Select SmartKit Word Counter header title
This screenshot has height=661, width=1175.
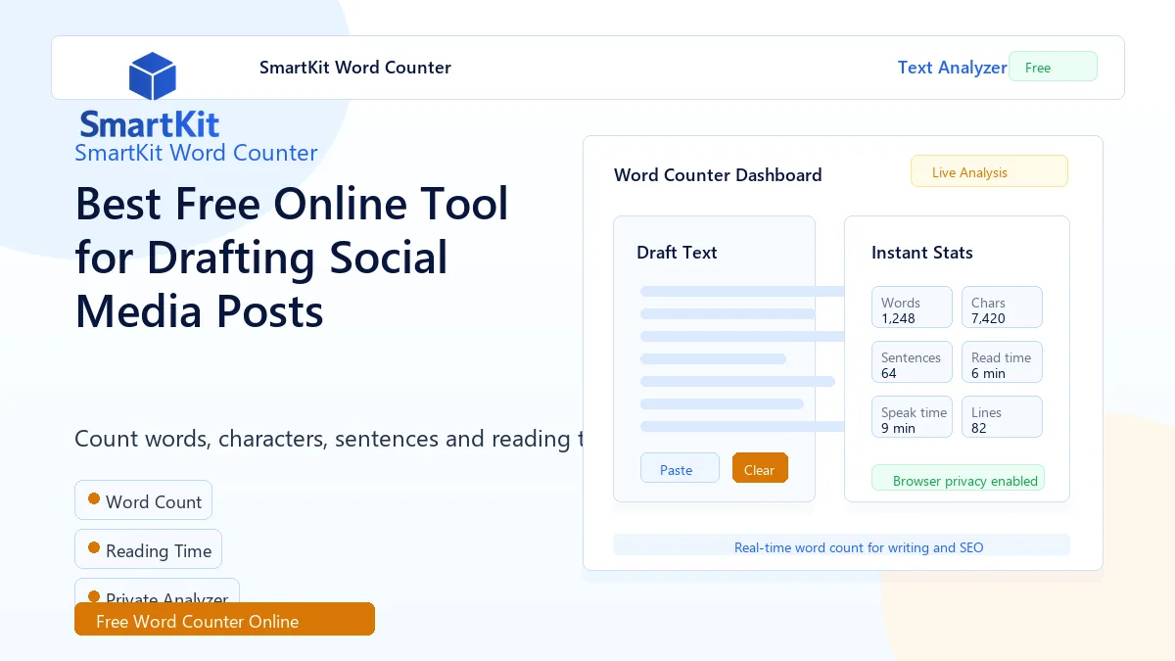pyautogui.click(x=355, y=68)
